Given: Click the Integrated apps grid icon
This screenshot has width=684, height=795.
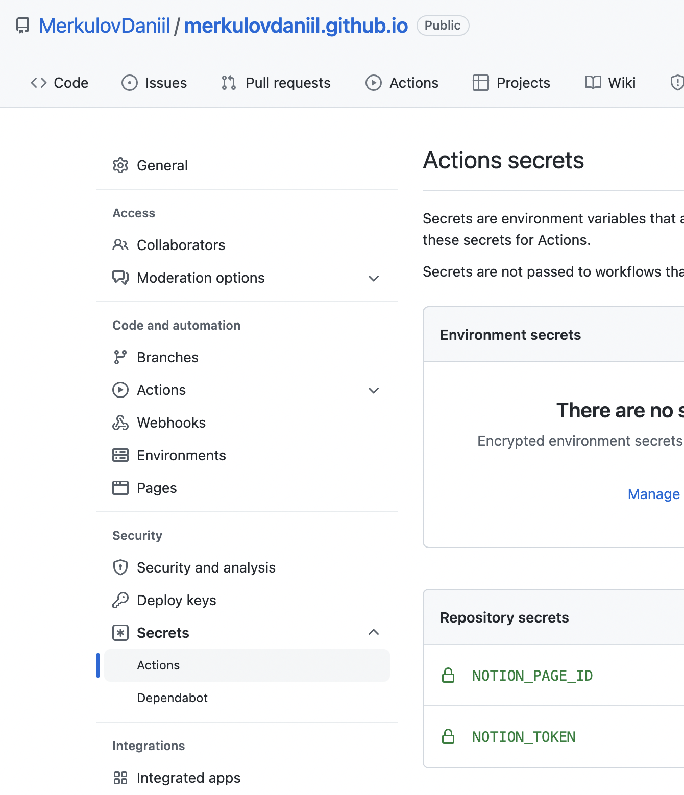Looking at the screenshot, I should click(120, 778).
